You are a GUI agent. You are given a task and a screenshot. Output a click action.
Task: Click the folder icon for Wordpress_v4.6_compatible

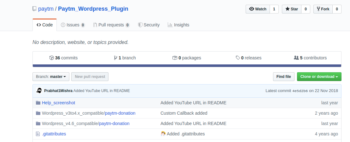click(x=38, y=123)
